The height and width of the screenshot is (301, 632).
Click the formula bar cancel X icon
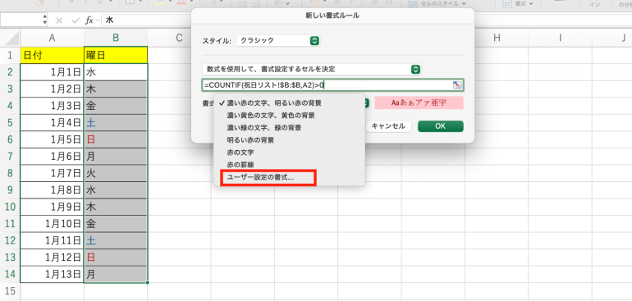pos(59,21)
